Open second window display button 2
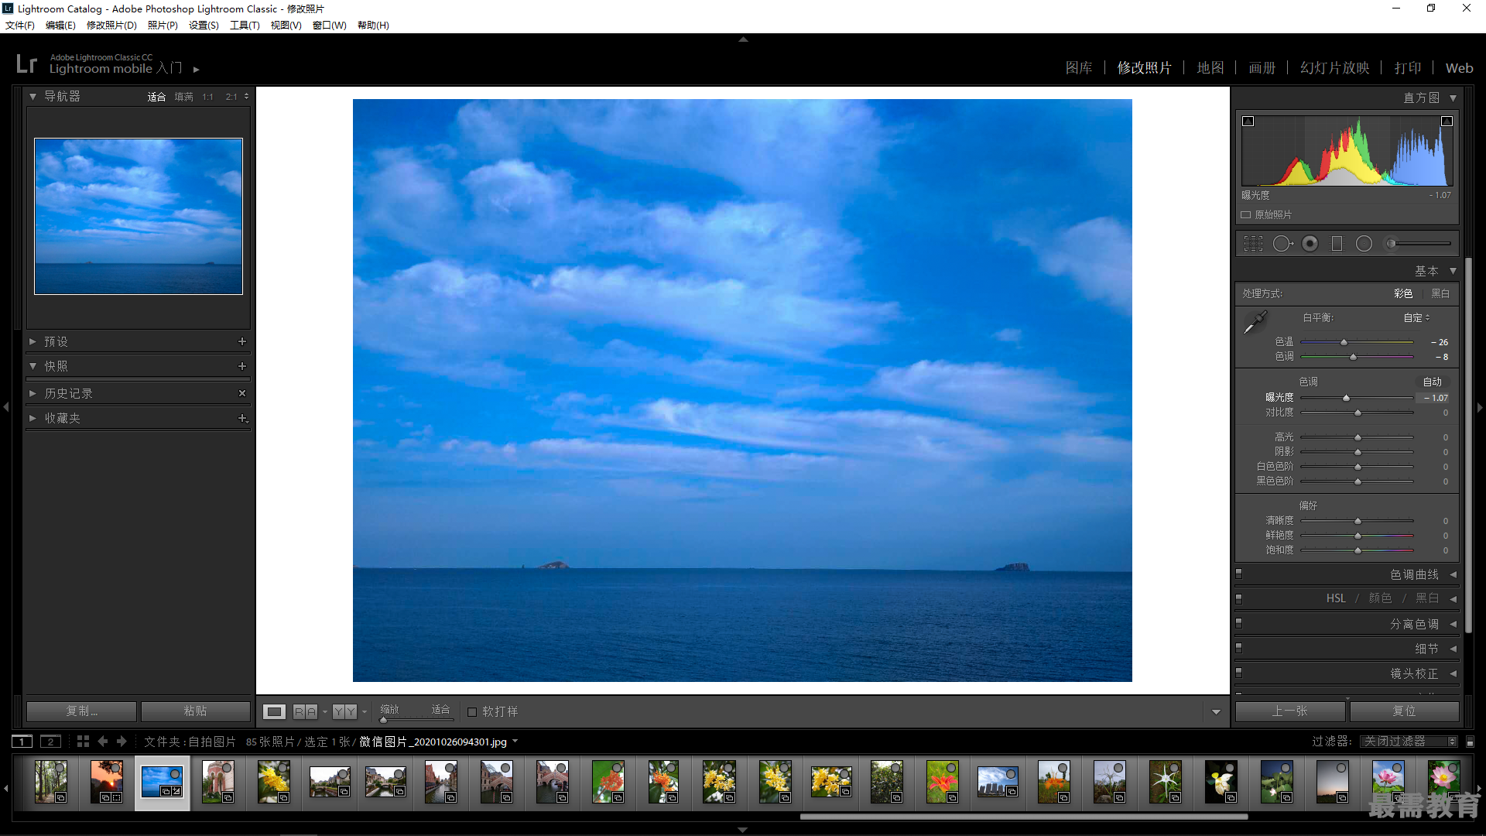 click(51, 742)
